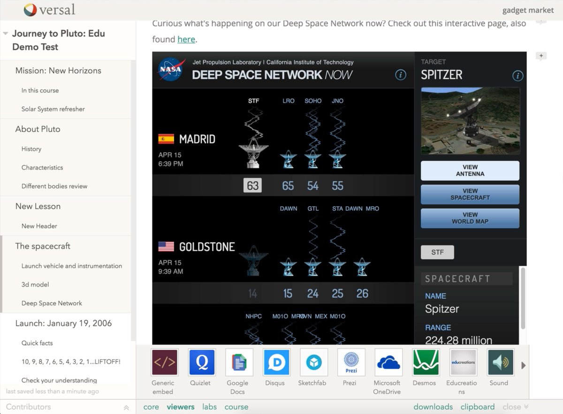Add the Sound gadget
563x414 pixels.
(x=501, y=362)
